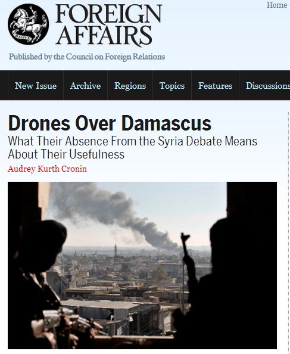Go to the Archive section
This screenshot has width=290, height=354.
pyautogui.click(x=85, y=86)
